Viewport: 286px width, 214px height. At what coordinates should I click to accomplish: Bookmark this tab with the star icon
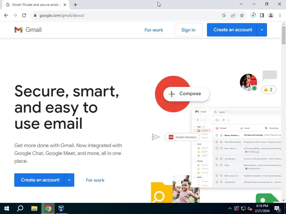point(242,16)
